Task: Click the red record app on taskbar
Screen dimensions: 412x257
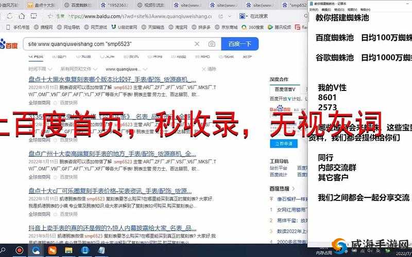Action: pyautogui.click(x=20, y=250)
